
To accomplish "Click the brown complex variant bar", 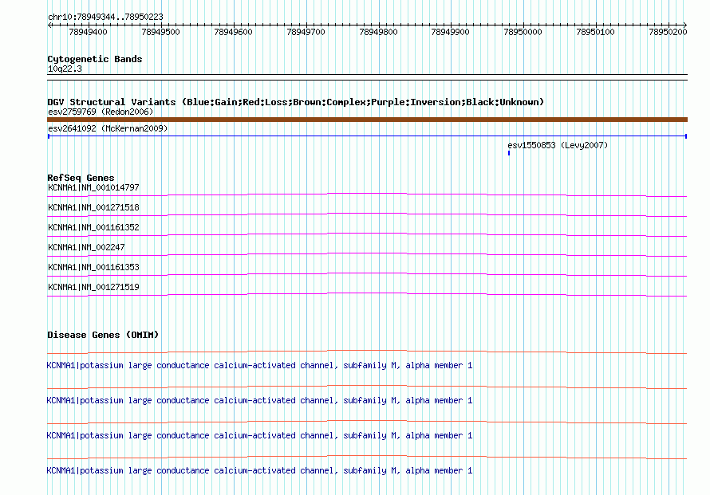I will click(367, 120).
